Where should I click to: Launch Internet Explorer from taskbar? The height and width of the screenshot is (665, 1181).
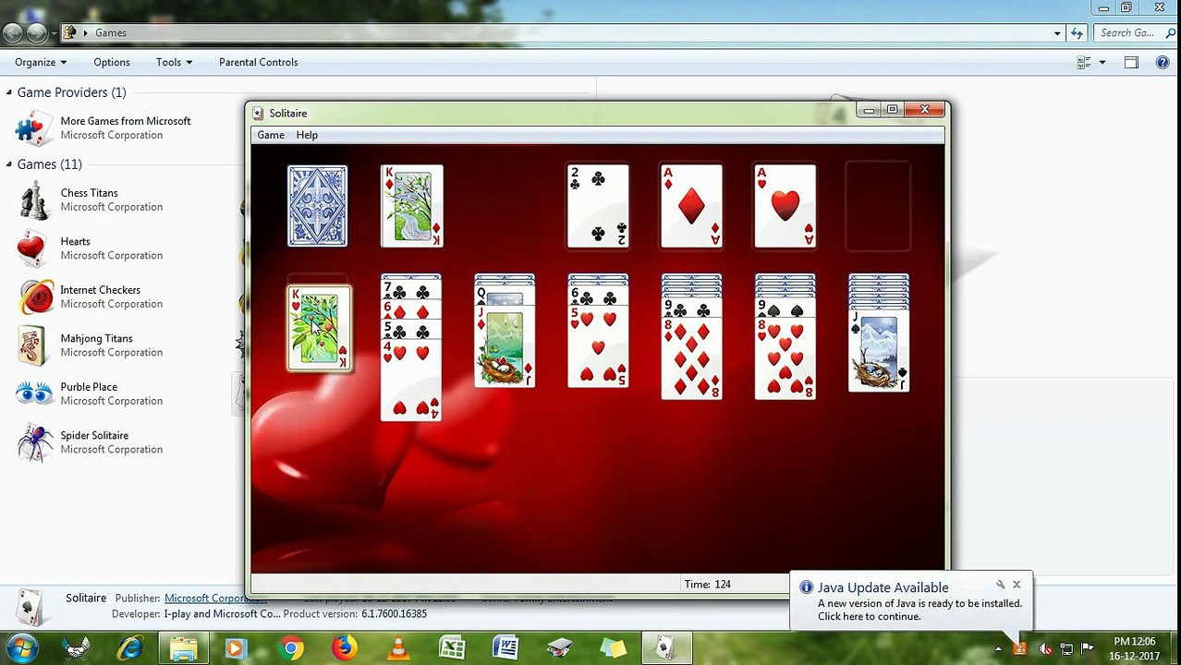(129, 648)
